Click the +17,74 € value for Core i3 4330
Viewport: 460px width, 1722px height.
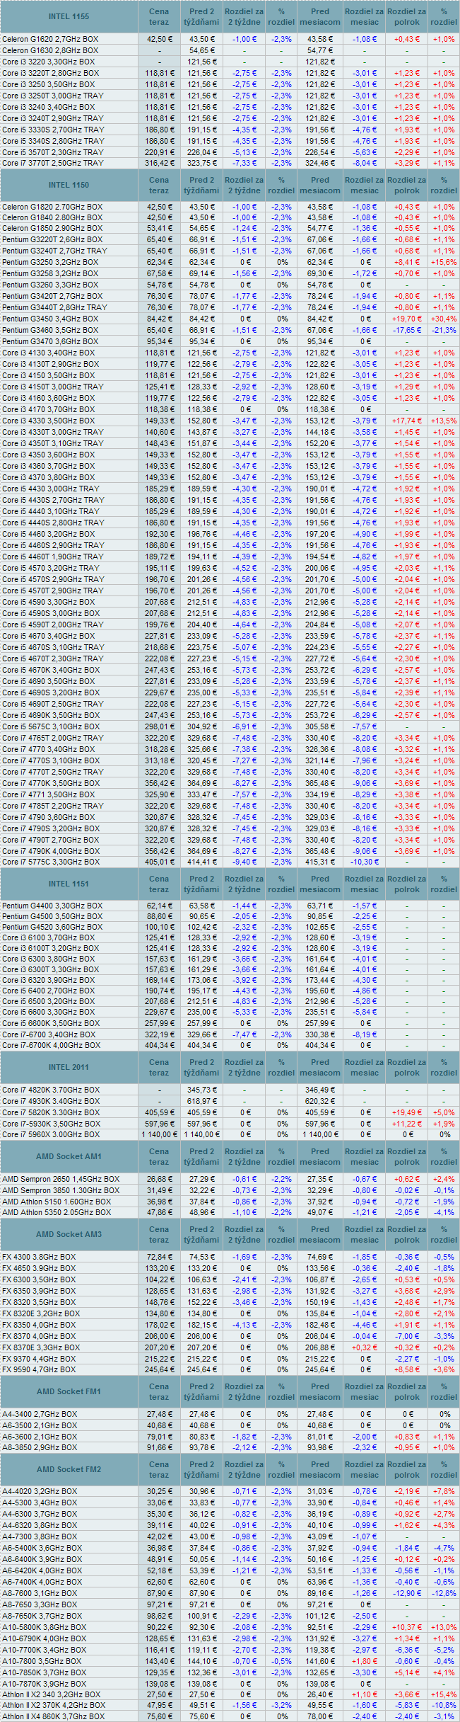(x=407, y=421)
